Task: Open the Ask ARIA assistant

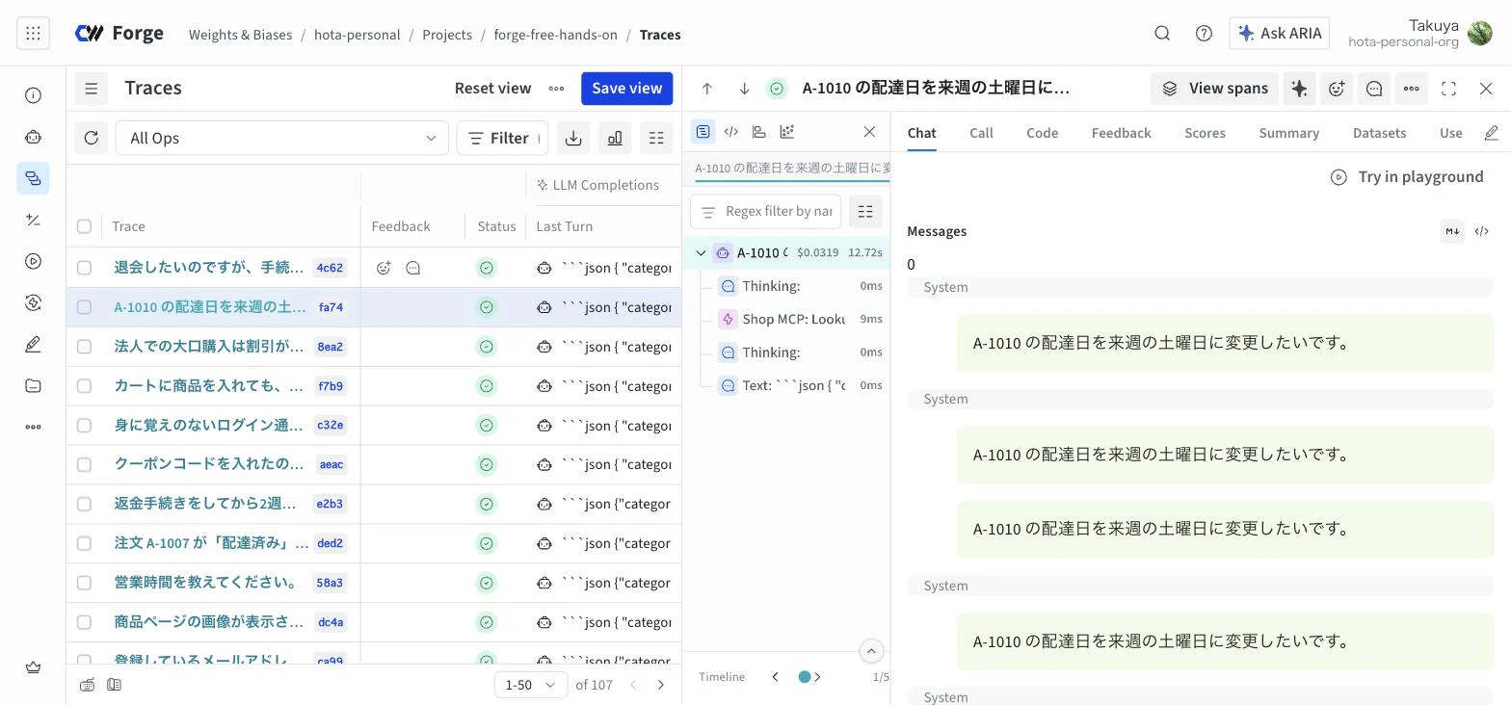Action: tap(1280, 34)
